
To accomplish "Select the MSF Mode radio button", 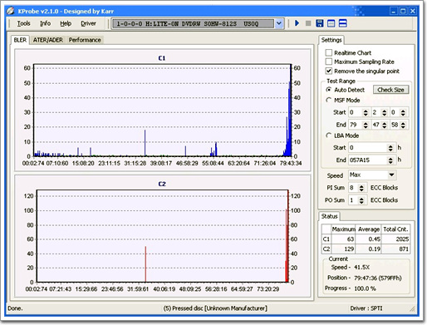I will [x=329, y=100].
